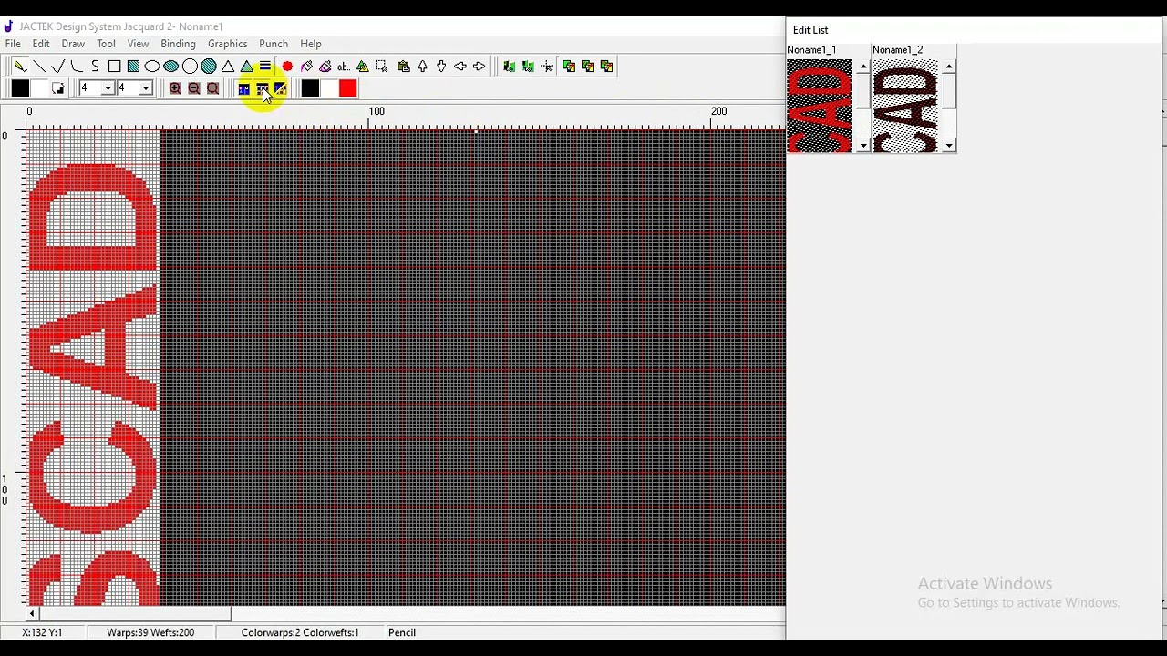The height and width of the screenshot is (656, 1167).
Task: Select the text 'ab' tool
Action: click(344, 66)
